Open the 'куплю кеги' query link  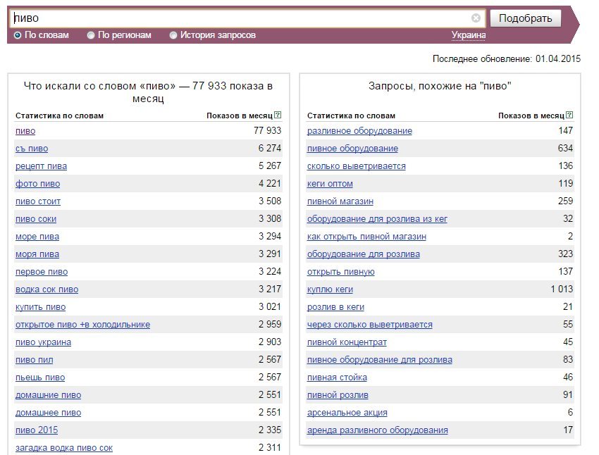click(330, 289)
